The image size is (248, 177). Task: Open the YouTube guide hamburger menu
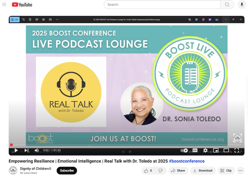pyautogui.click(x=4, y=5)
